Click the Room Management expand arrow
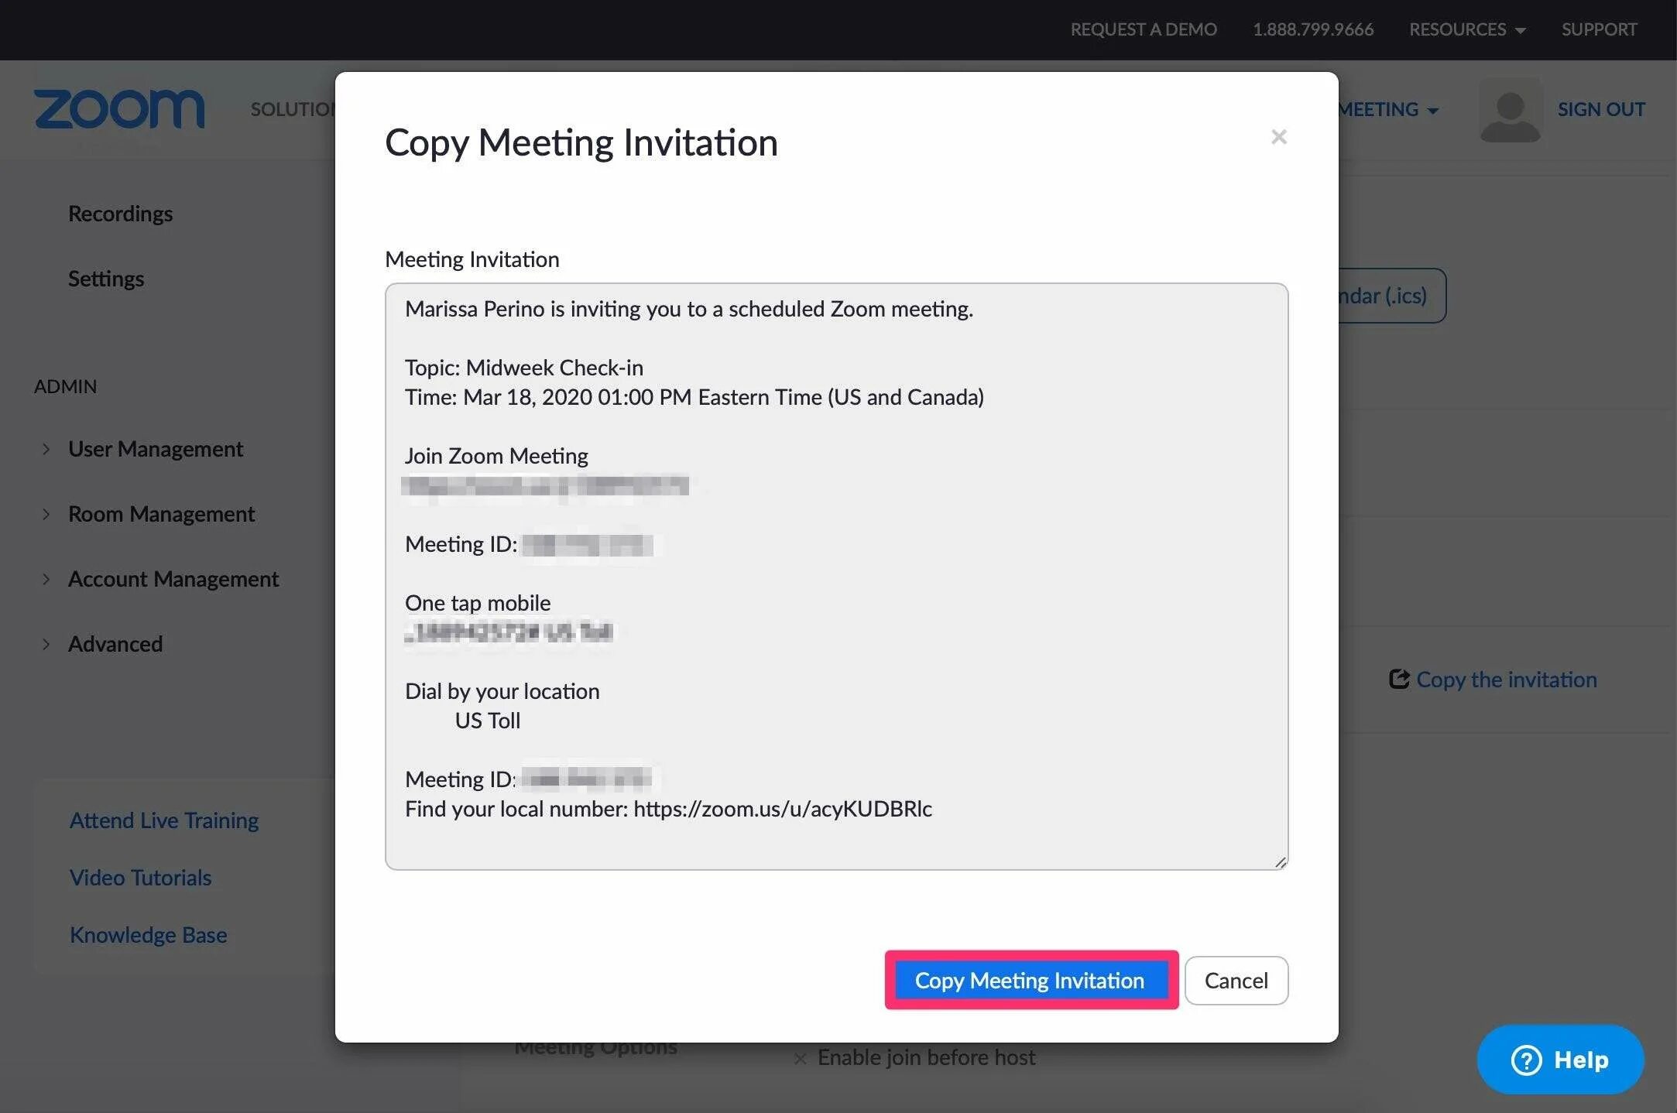Viewport: 1677px width, 1113px height. 45,511
